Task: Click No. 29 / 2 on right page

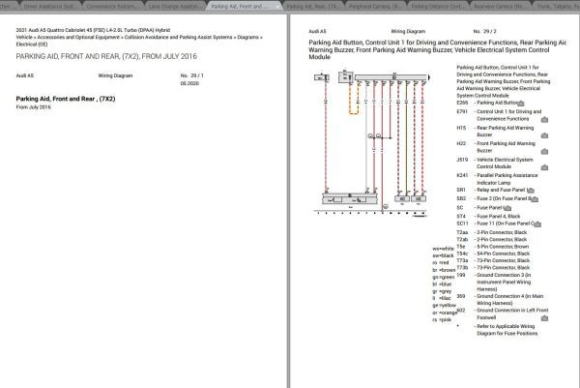Action: 484,32
